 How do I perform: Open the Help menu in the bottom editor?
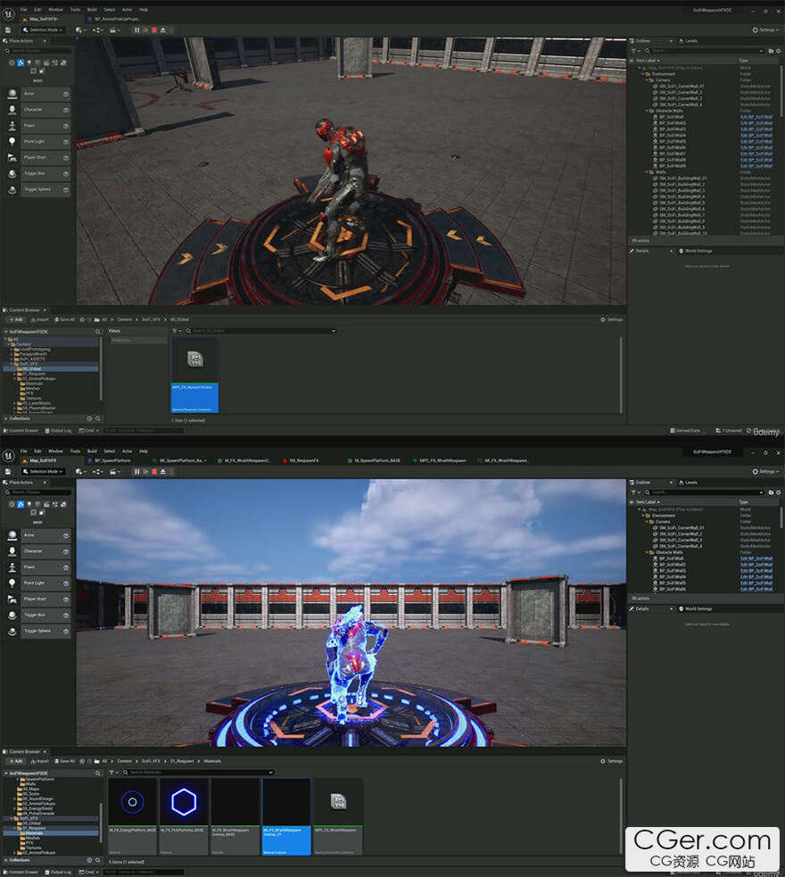point(144,451)
